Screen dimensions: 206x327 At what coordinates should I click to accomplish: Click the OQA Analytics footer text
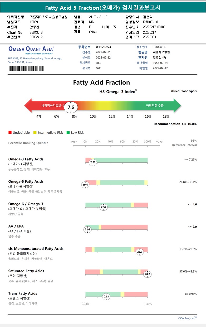pyautogui.click(x=187, y=318)
